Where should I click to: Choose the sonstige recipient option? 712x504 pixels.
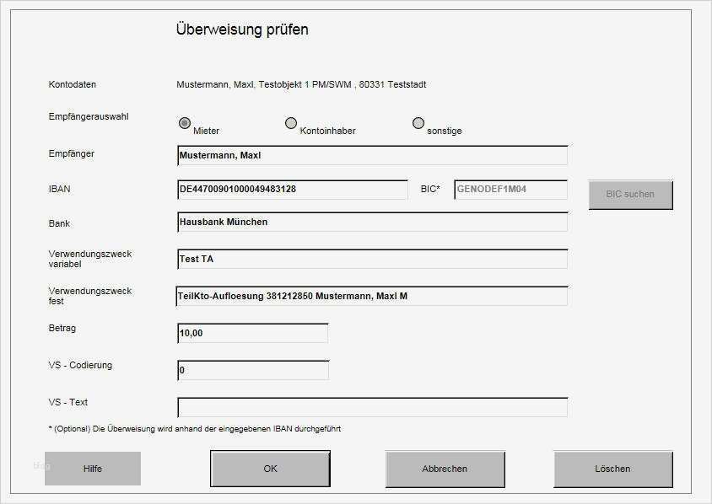tap(418, 122)
